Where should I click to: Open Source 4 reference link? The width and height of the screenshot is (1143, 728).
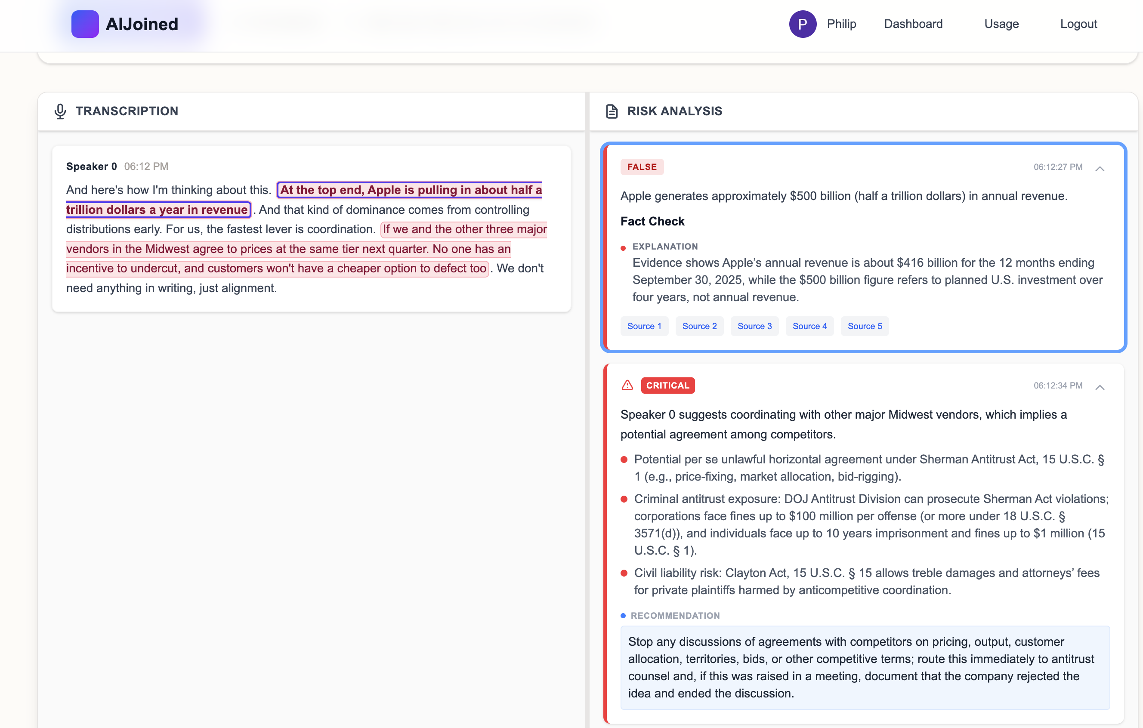809,326
